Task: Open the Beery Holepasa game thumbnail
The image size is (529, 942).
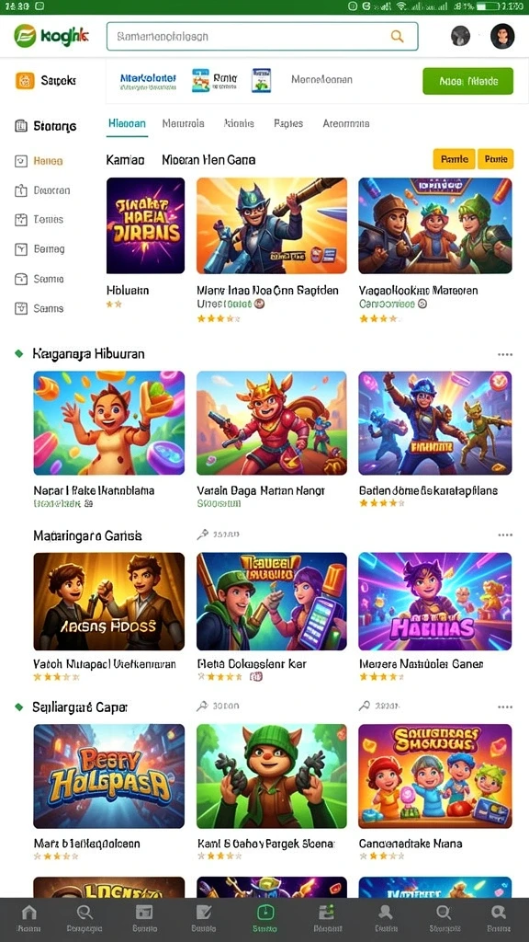Action: [x=109, y=776]
